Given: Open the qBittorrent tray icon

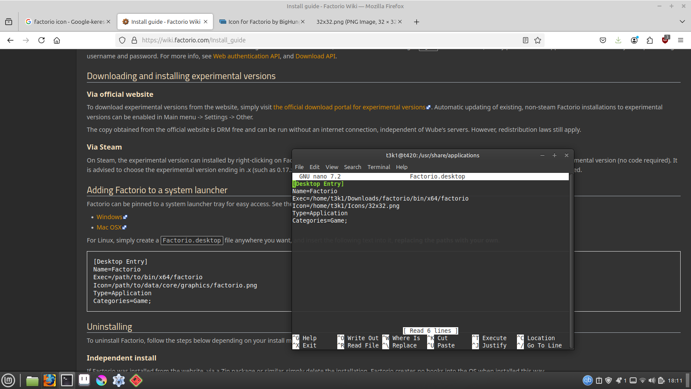Looking at the screenshot, I should point(588,380).
